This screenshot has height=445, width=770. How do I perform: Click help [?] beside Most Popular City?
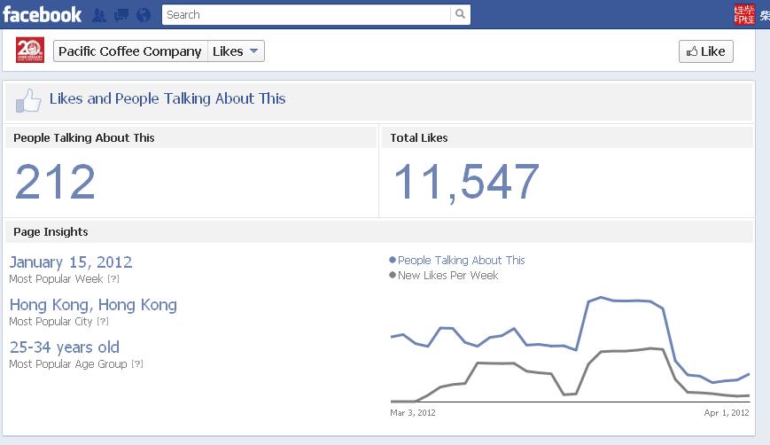click(x=103, y=322)
